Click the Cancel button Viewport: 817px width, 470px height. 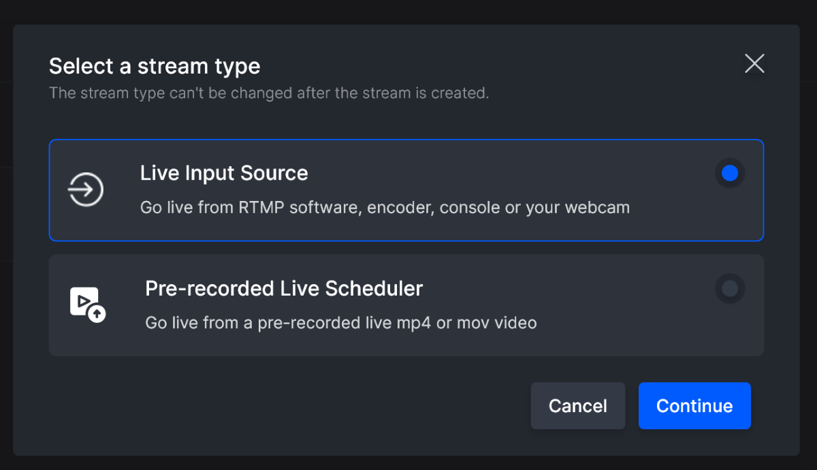tap(578, 406)
